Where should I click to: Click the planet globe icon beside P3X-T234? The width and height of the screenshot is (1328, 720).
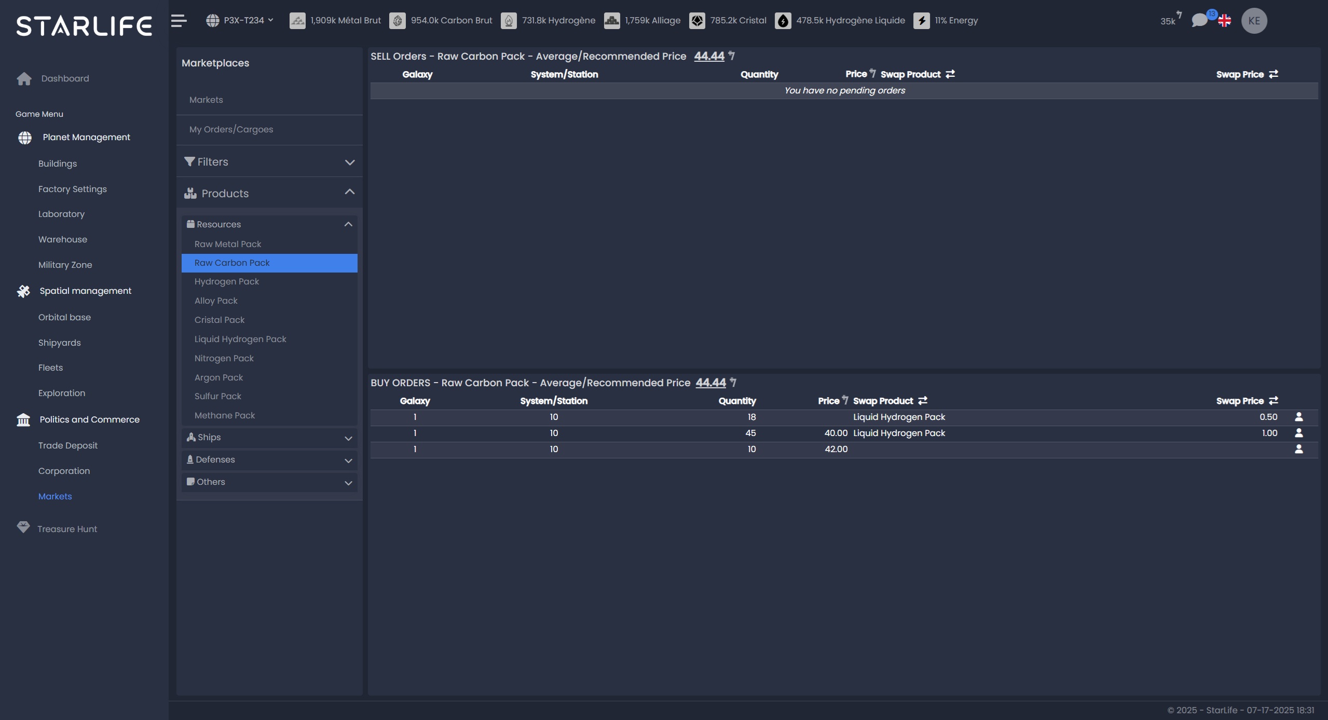tap(213, 21)
